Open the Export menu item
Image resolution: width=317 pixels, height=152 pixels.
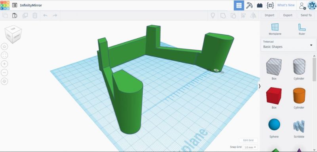[x=288, y=15]
